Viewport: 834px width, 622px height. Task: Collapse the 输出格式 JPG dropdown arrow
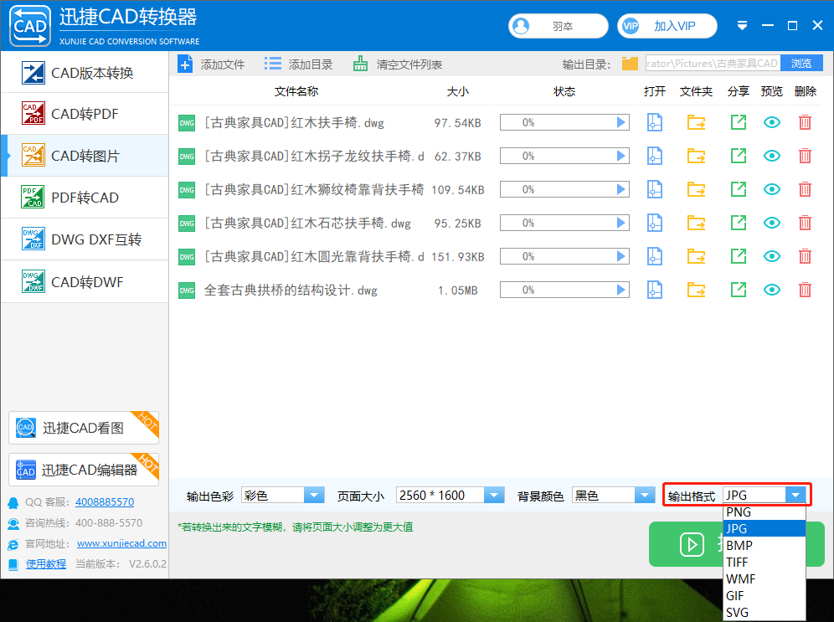[795, 495]
